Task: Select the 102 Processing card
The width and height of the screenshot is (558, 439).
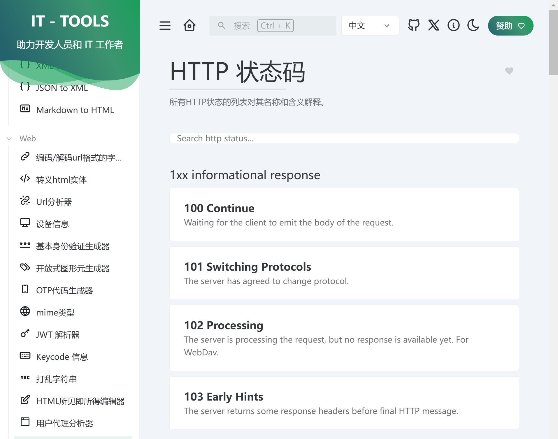Action: coord(344,338)
